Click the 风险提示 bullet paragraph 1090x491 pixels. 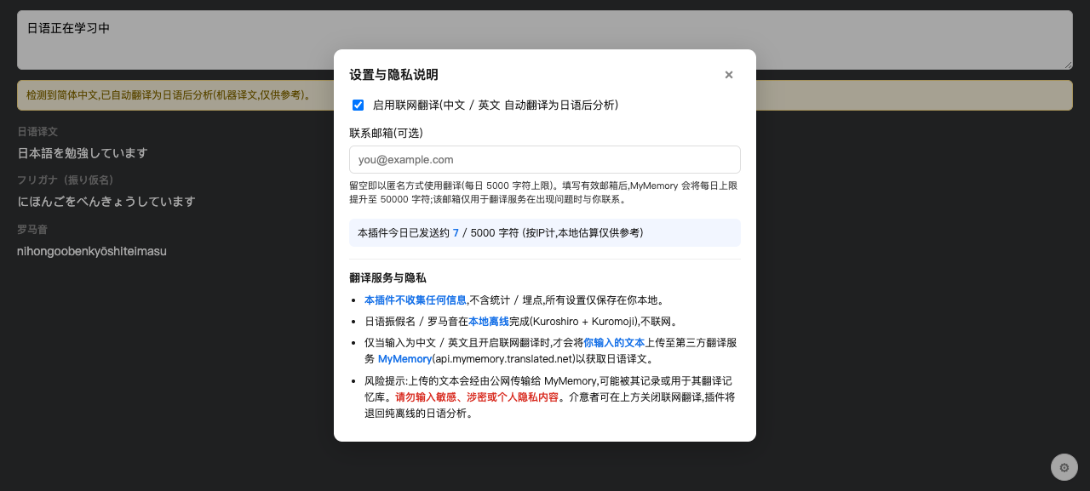[550, 397]
